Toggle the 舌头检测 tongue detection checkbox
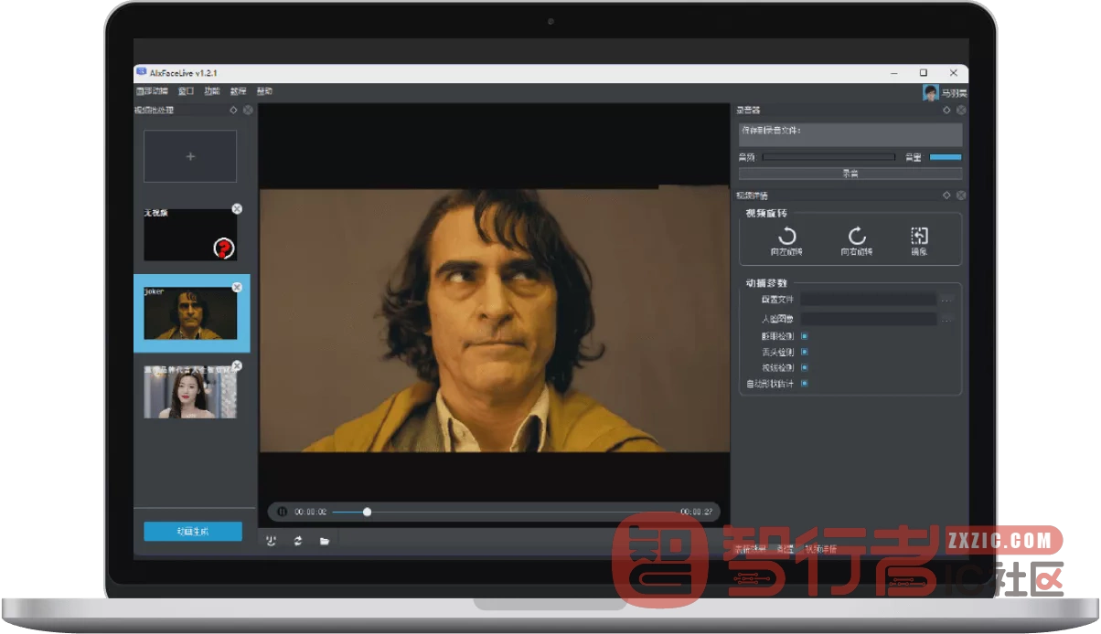The height and width of the screenshot is (634, 1101). pos(804,352)
